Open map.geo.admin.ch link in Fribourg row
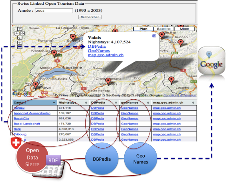This screenshot has height=184, width=236. click(x=167, y=134)
